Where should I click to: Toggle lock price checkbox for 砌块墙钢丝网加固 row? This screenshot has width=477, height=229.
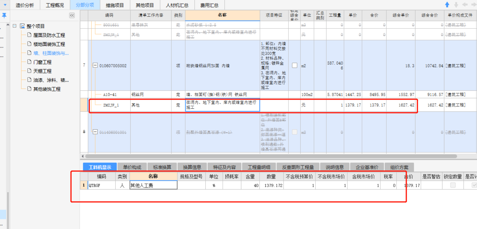tap(294, 65)
